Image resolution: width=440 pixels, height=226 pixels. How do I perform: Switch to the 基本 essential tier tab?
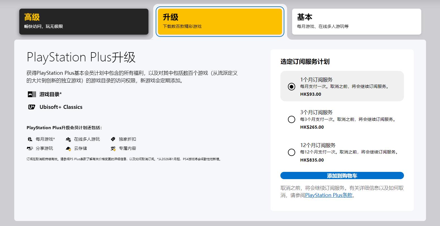click(356, 21)
